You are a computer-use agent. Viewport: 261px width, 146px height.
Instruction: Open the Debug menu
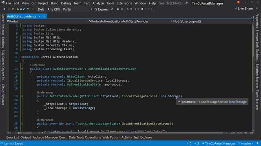66,3
